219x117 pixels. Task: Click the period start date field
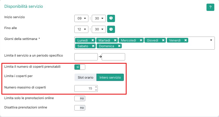pos(86,57)
